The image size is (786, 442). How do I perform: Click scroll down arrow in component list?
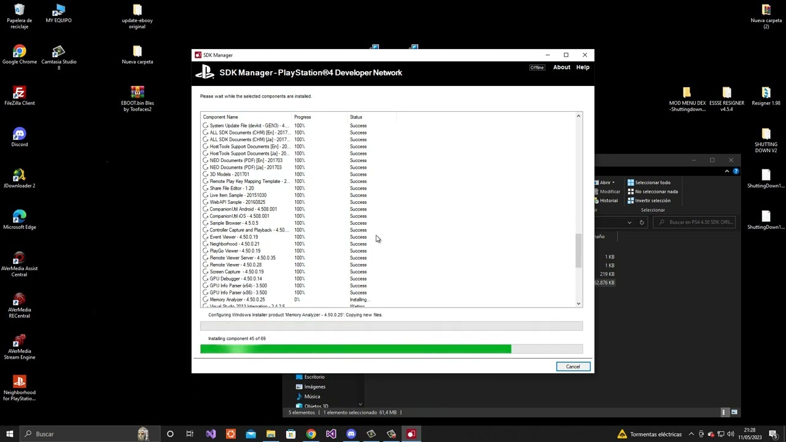click(x=578, y=303)
